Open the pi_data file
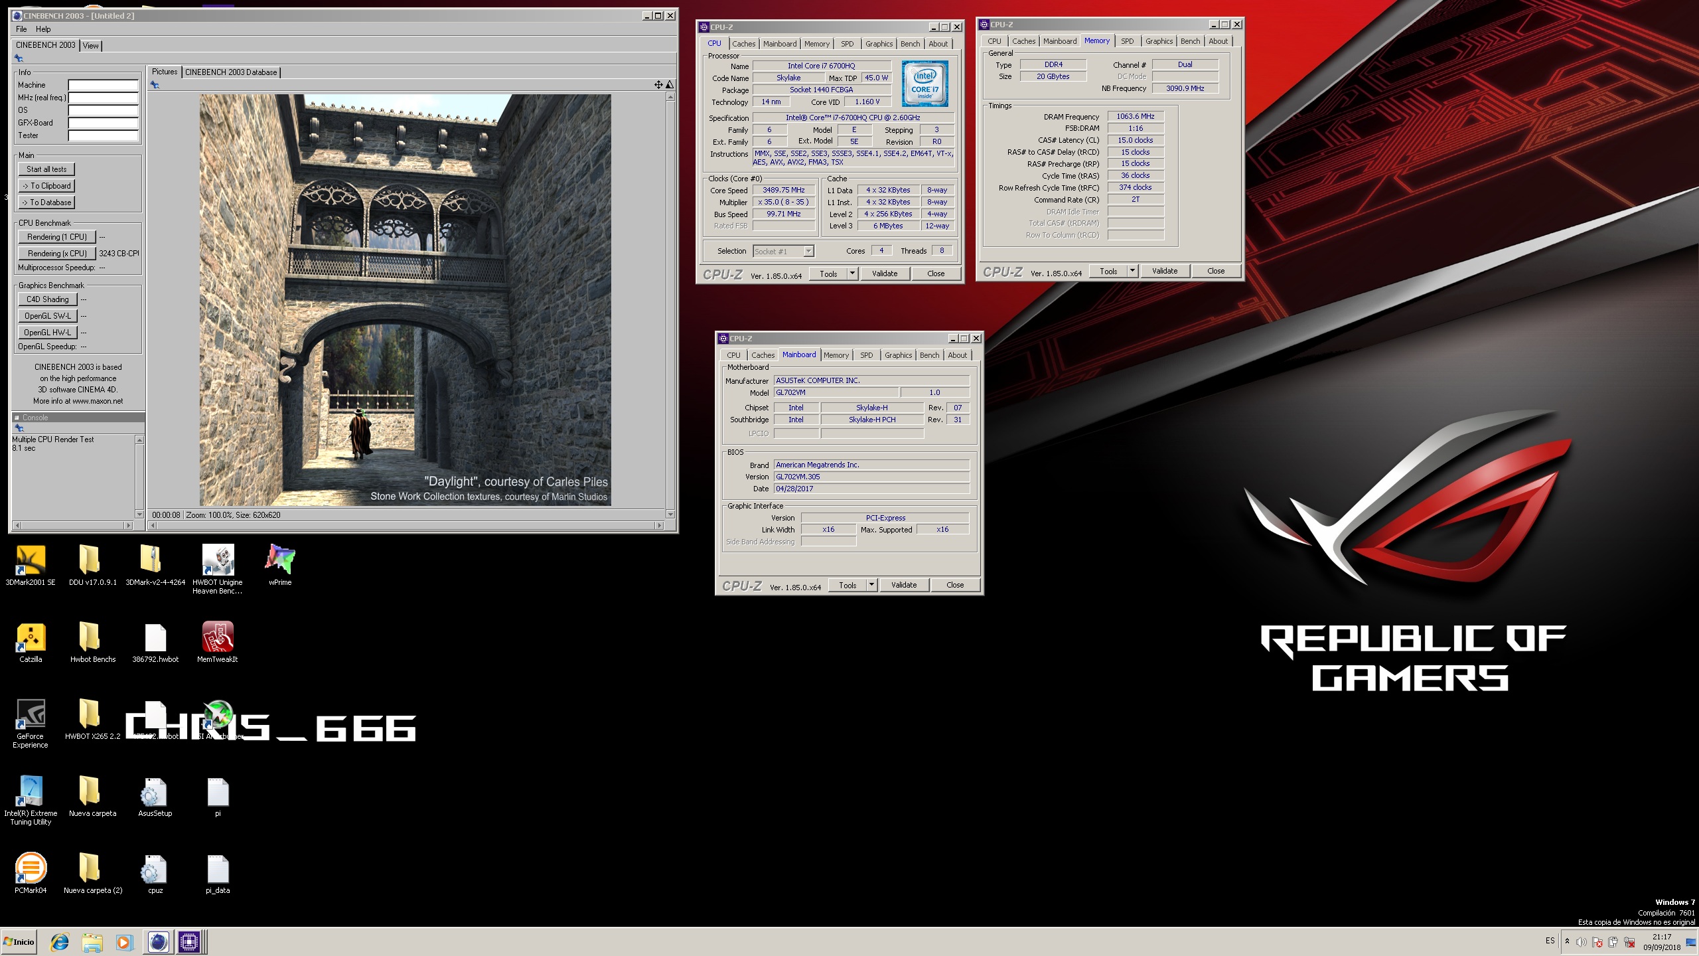The width and height of the screenshot is (1699, 956). [217, 873]
